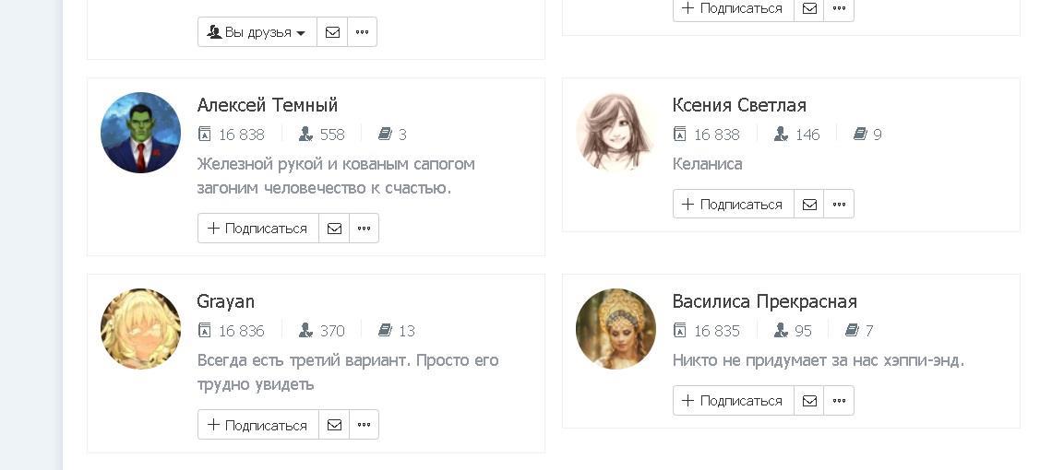Message Ксения Светлая using envelope icon
This screenshot has height=470, width=1052.
click(x=809, y=205)
